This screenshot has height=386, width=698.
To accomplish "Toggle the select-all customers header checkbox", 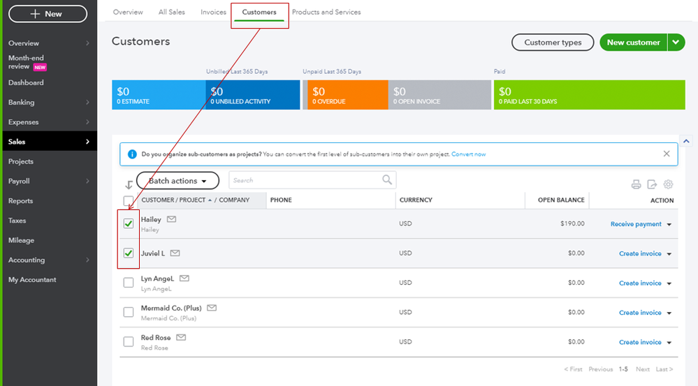I will 128,200.
